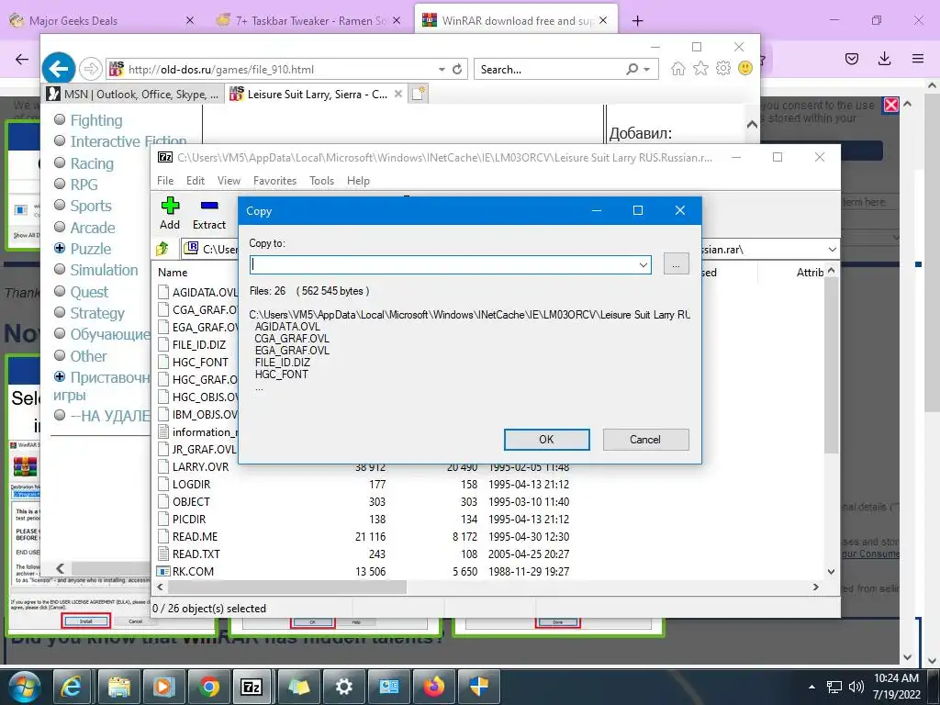Image resolution: width=940 pixels, height=705 pixels.
Task: Switch to 7+ Taskbar Tweaker tab
Action: 309,20
